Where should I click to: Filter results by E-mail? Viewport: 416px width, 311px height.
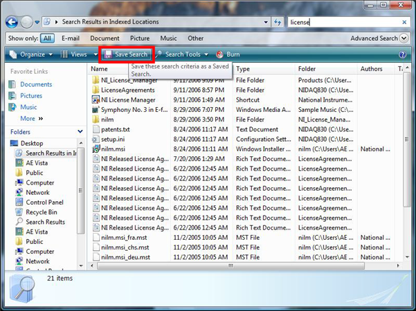point(70,39)
